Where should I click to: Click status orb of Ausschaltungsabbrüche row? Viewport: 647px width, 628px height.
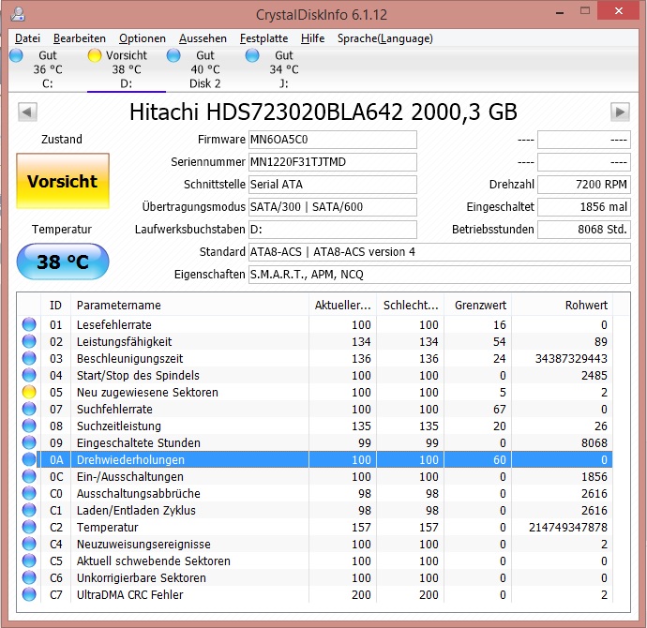tap(29, 493)
